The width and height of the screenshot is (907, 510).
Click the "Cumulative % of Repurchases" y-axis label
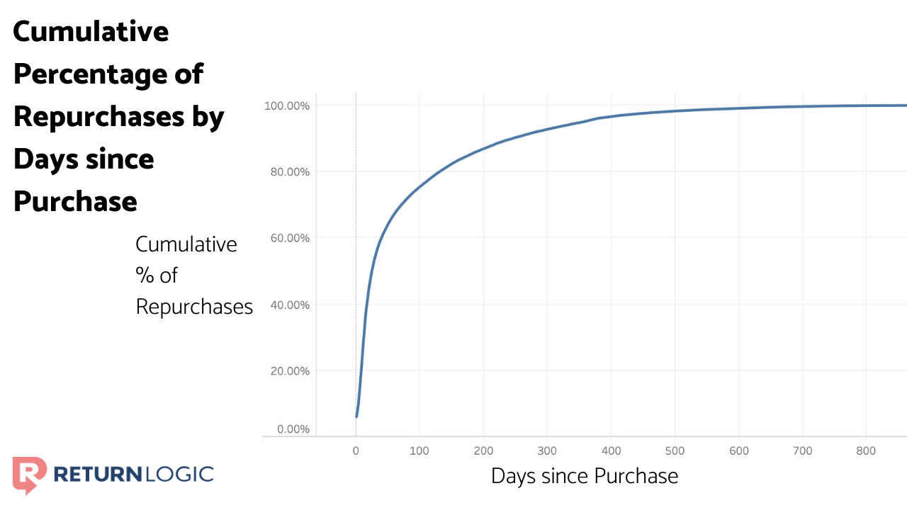coord(193,276)
